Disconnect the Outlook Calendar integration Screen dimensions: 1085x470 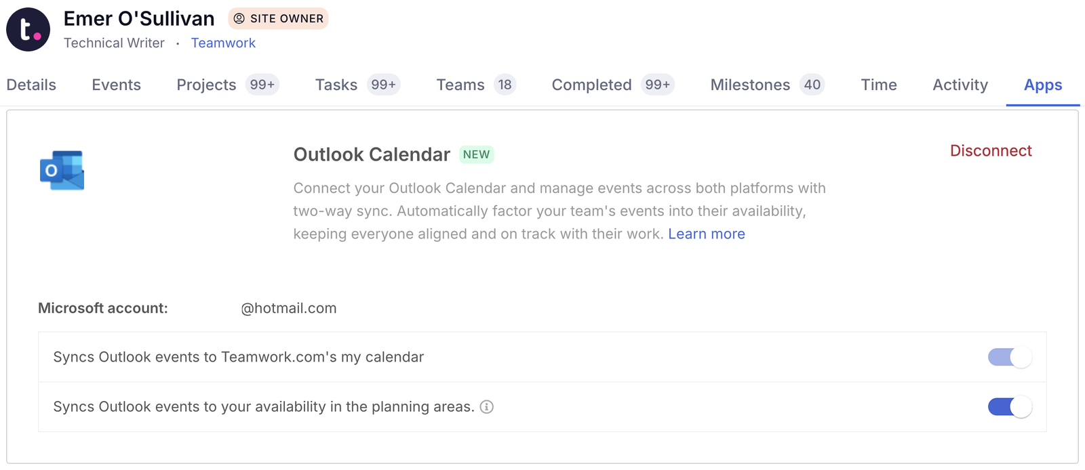(990, 151)
